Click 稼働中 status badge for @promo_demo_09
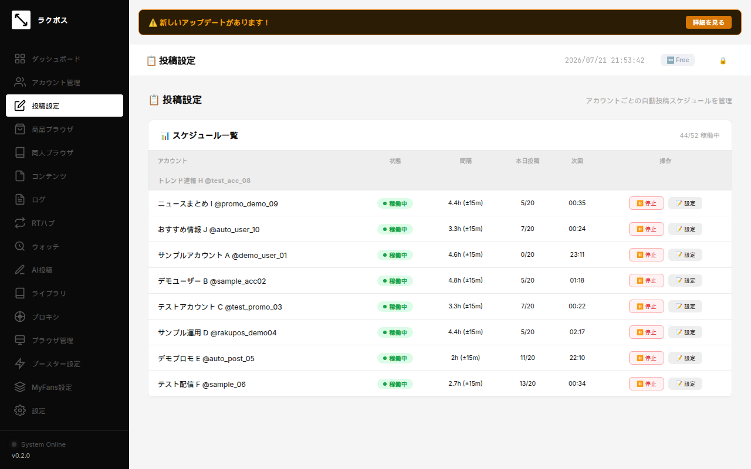Image resolution: width=751 pixels, height=469 pixels. tap(395, 203)
